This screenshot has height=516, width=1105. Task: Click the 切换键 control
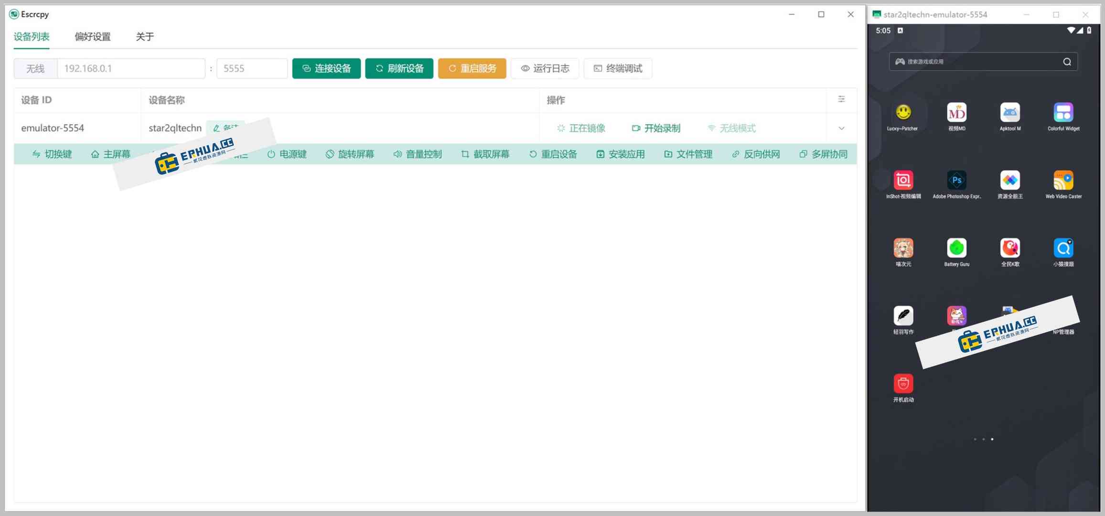click(52, 154)
